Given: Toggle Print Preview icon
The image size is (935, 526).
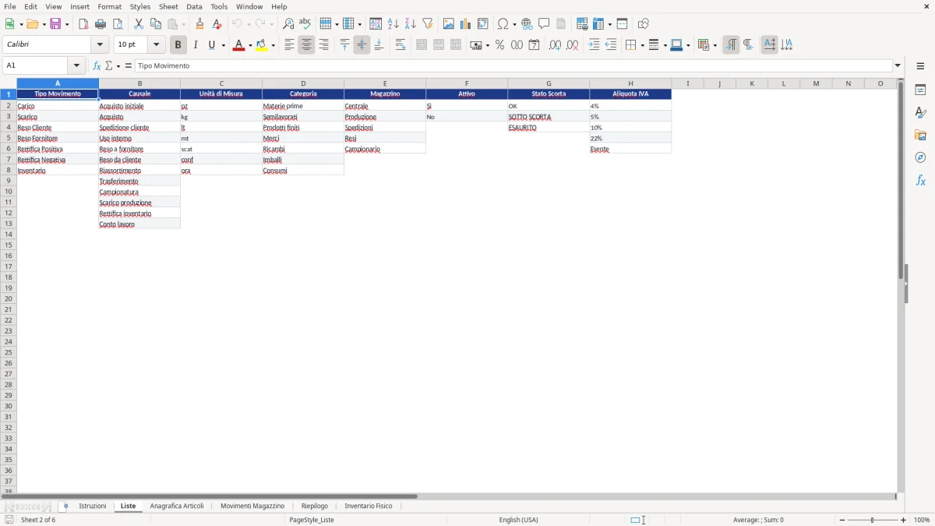Looking at the screenshot, I should 118,24.
